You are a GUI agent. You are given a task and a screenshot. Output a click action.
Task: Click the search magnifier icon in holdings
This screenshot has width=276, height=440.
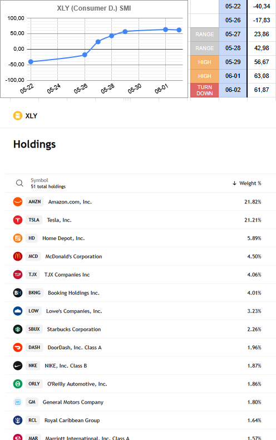point(19,183)
